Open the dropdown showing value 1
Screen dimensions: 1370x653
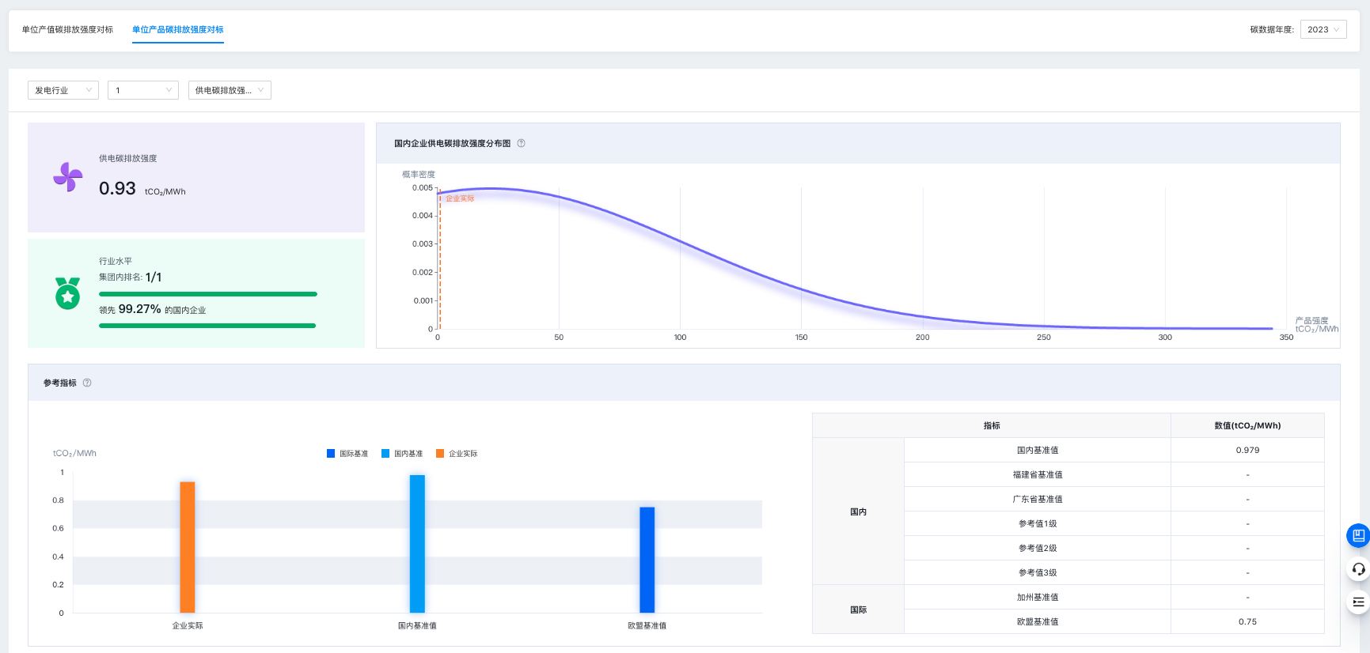tap(143, 90)
